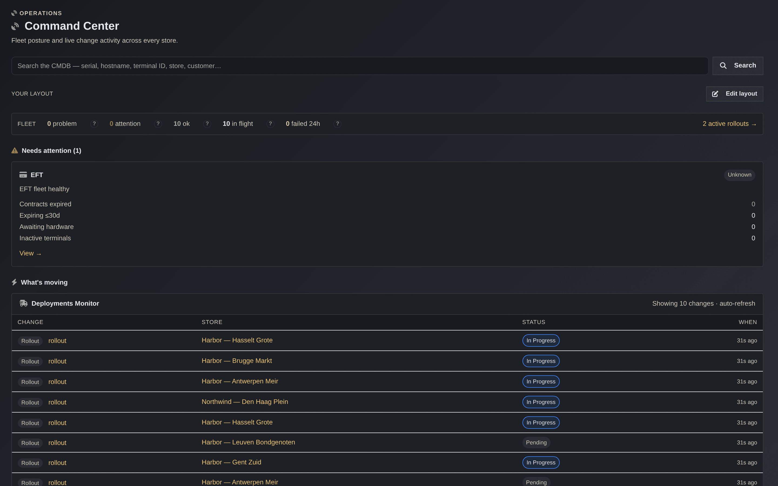Screen dimensions: 778x486
Task: Click the EFT fleet healthy text
Action: pos(44,189)
